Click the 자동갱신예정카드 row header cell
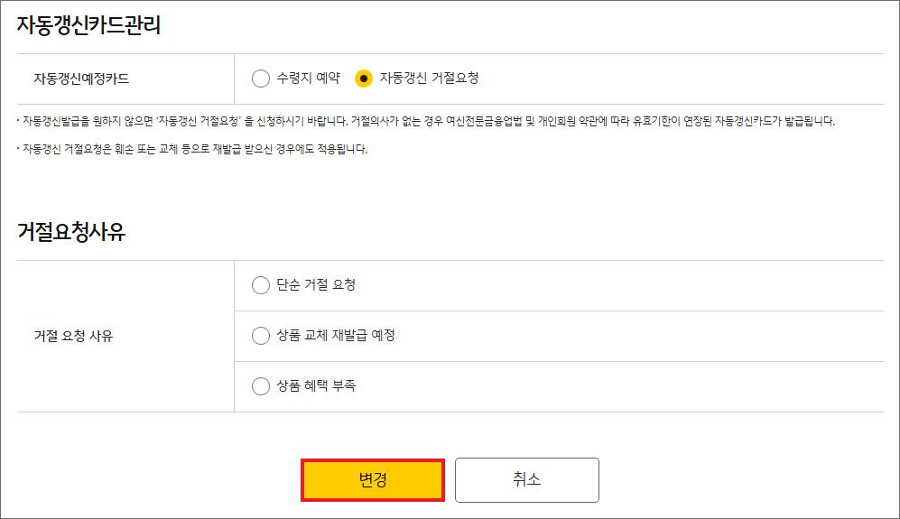 81,79
